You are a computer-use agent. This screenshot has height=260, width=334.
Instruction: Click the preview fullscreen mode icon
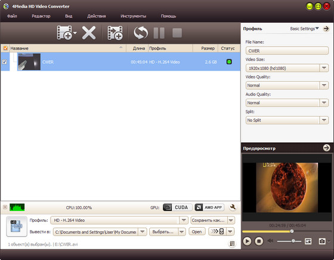(308, 241)
